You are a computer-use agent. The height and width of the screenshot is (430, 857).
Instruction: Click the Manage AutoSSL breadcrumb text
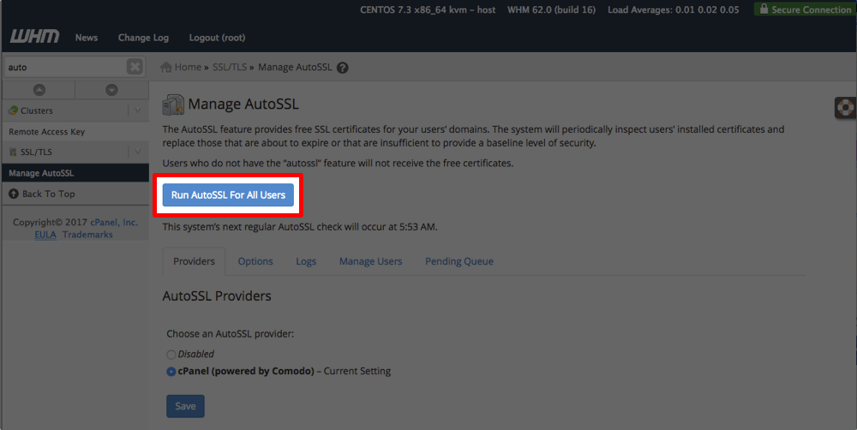pyautogui.click(x=295, y=67)
